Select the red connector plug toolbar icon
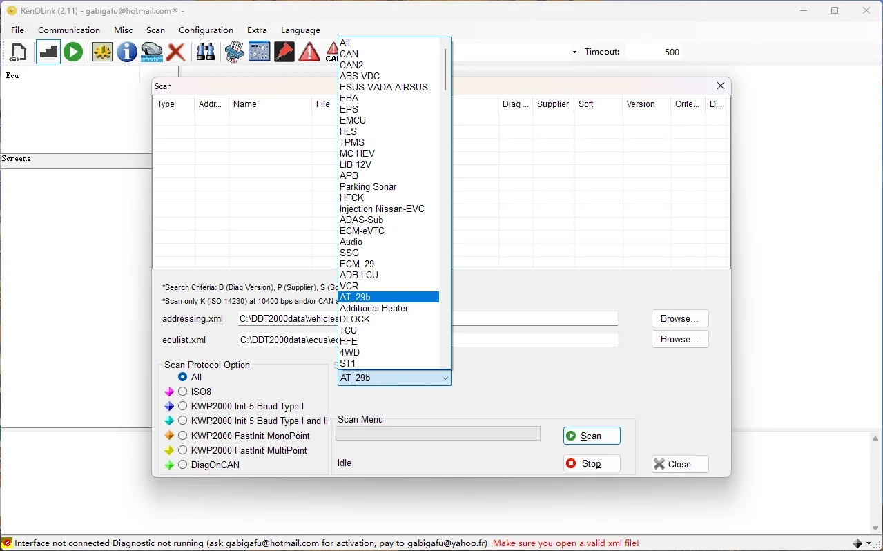The width and height of the screenshot is (883, 551). (x=284, y=52)
